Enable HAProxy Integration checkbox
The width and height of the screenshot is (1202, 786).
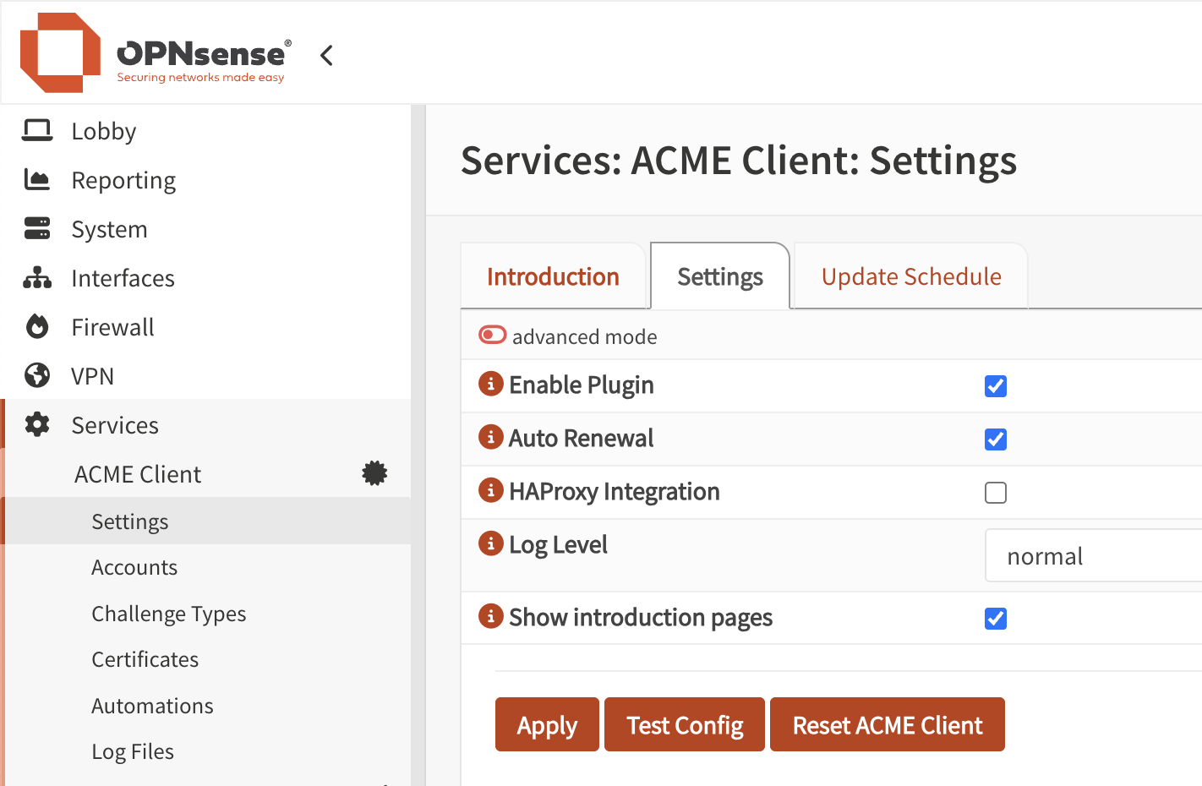coord(996,493)
